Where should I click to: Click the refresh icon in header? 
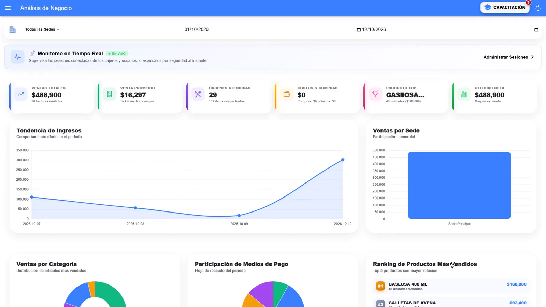coord(538,8)
